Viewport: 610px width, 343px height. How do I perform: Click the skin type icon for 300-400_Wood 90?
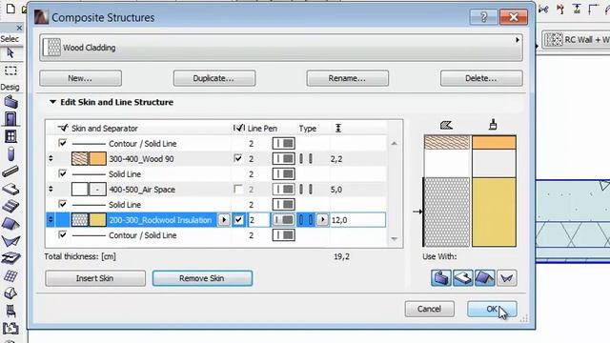305,159
